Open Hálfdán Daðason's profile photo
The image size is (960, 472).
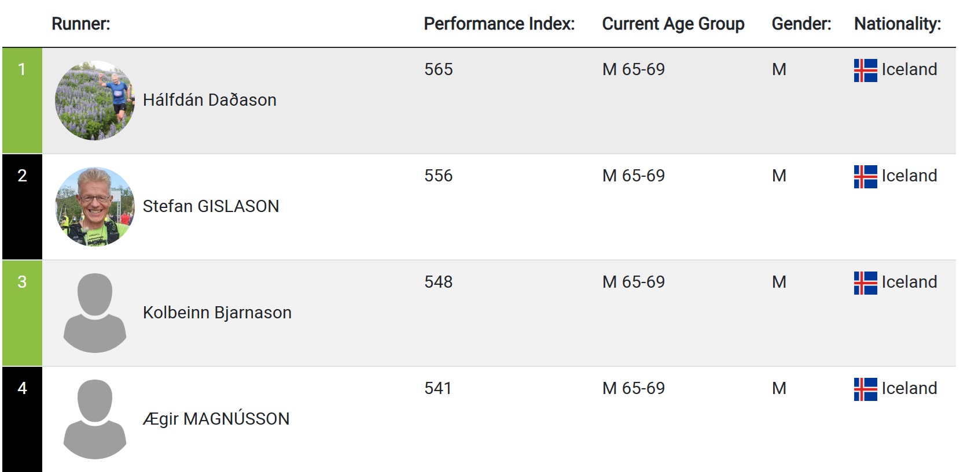coord(95,101)
